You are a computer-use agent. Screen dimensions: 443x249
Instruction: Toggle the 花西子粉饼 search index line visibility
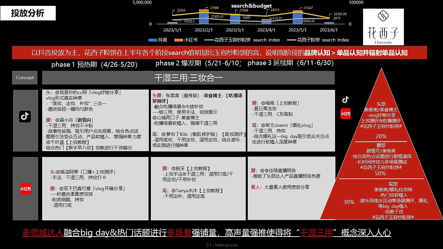(x=311, y=40)
